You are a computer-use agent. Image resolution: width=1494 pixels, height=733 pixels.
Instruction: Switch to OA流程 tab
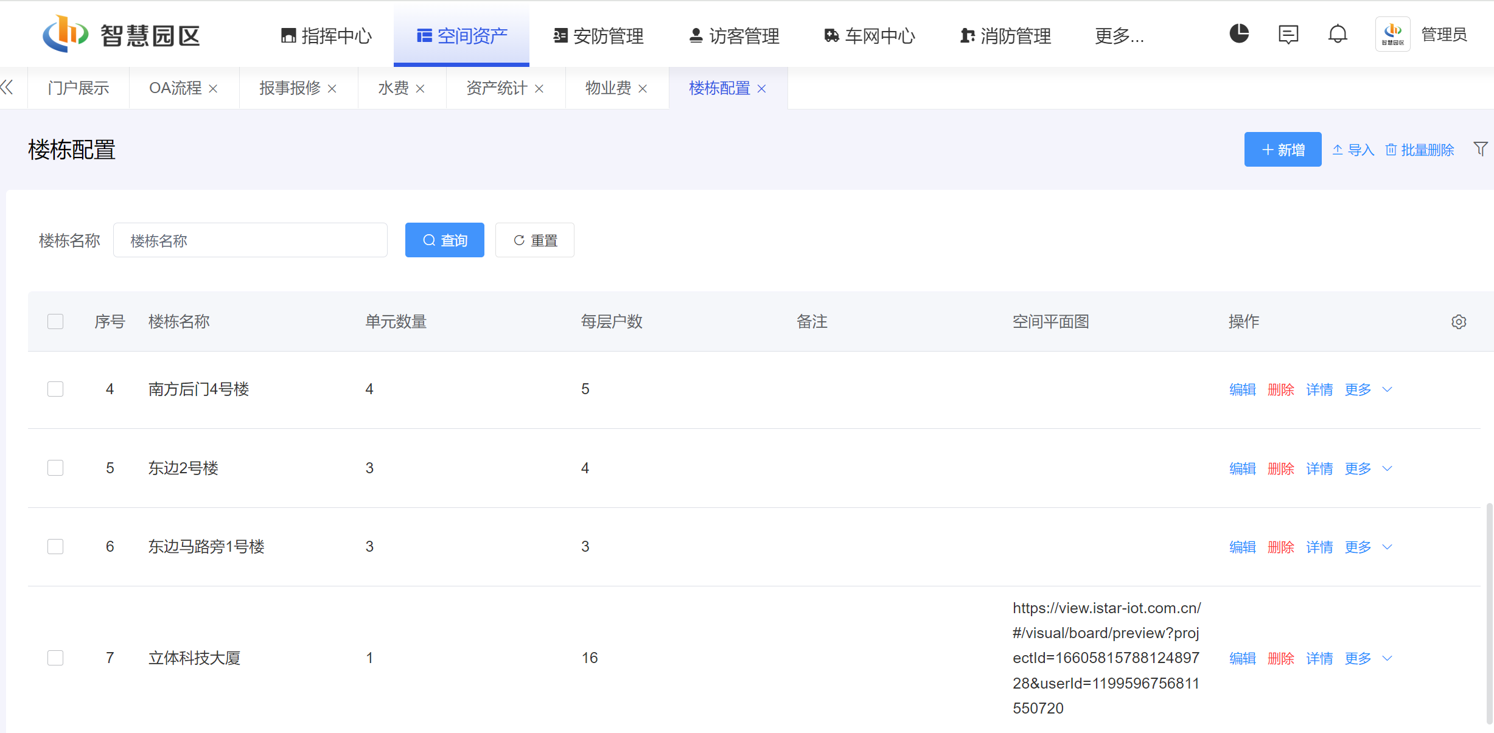[x=175, y=88]
